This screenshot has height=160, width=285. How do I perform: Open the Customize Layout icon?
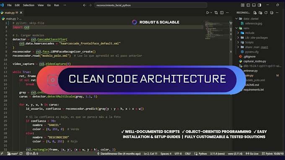(x=243, y=5)
